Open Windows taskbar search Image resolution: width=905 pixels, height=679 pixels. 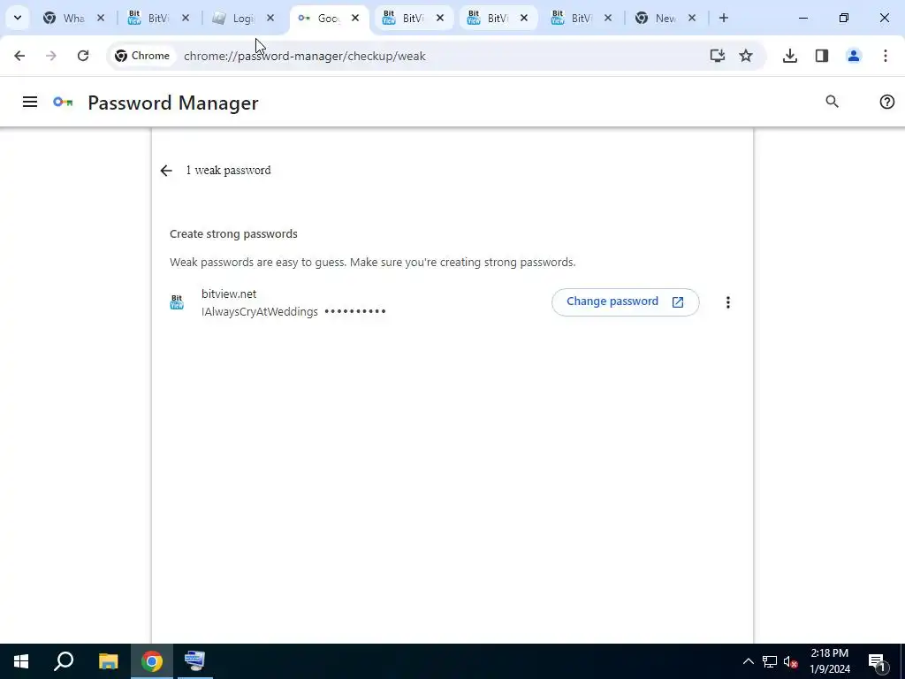click(x=64, y=661)
